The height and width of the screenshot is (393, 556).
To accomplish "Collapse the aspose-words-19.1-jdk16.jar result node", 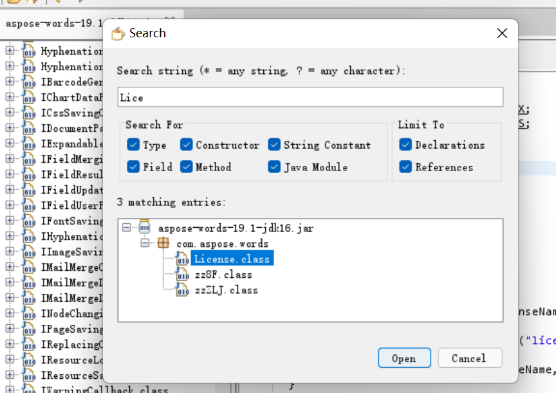I will (x=127, y=228).
